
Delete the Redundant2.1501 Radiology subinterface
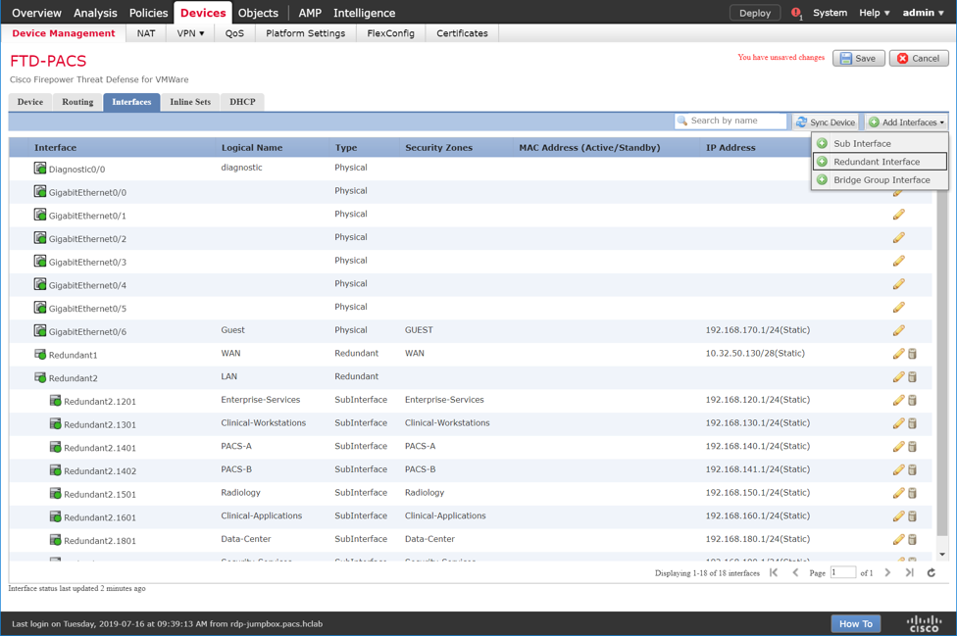click(x=912, y=493)
